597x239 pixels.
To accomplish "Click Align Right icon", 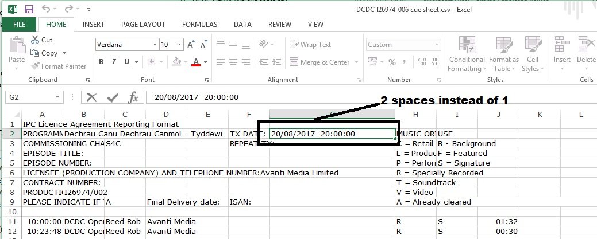I will tap(245, 61).
